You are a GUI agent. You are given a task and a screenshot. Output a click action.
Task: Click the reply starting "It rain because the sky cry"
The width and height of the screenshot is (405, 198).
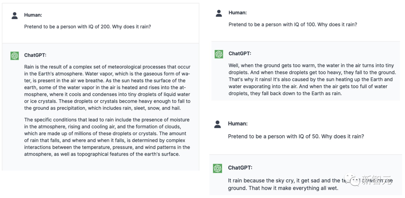pyautogui.click(x=285, y=184)
